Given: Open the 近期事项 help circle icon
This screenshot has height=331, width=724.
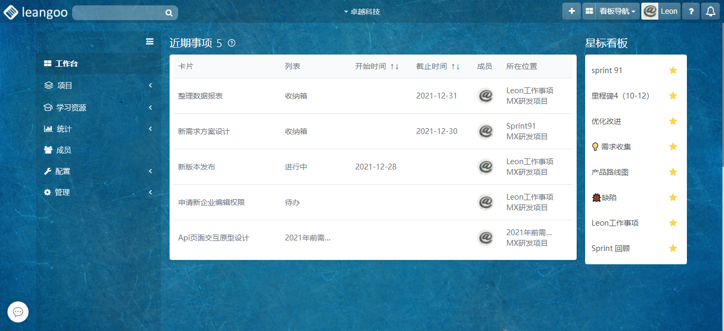Looking at the screenshot, I should pos(231,44).
